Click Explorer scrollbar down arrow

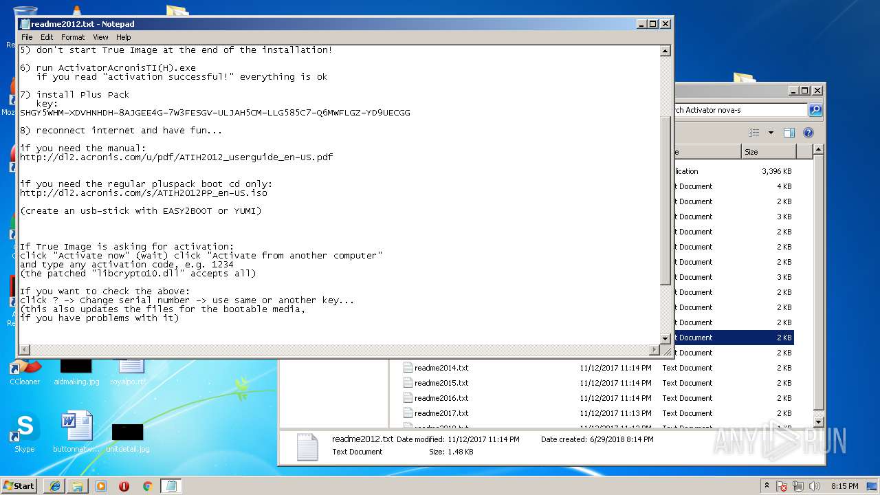(818, 421)
